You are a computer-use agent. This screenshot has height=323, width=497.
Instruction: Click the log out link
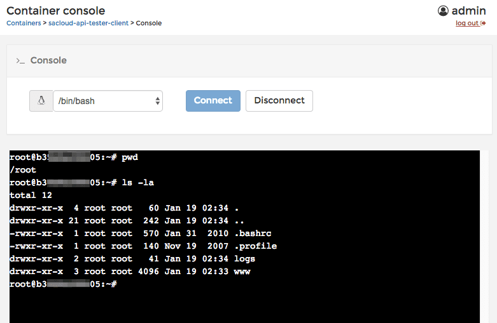[x=467, y=23]
